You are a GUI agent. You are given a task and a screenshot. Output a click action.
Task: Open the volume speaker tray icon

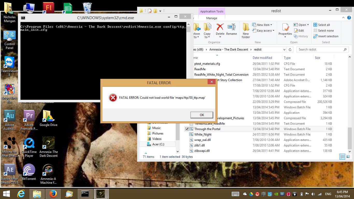point(313,194)
